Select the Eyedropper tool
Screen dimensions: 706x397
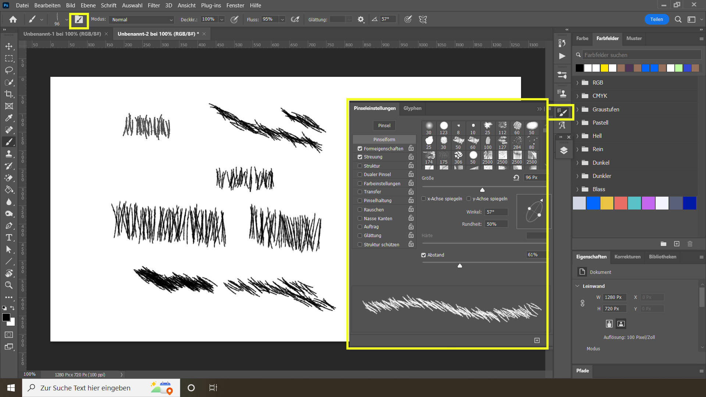[x=9, y=118]
